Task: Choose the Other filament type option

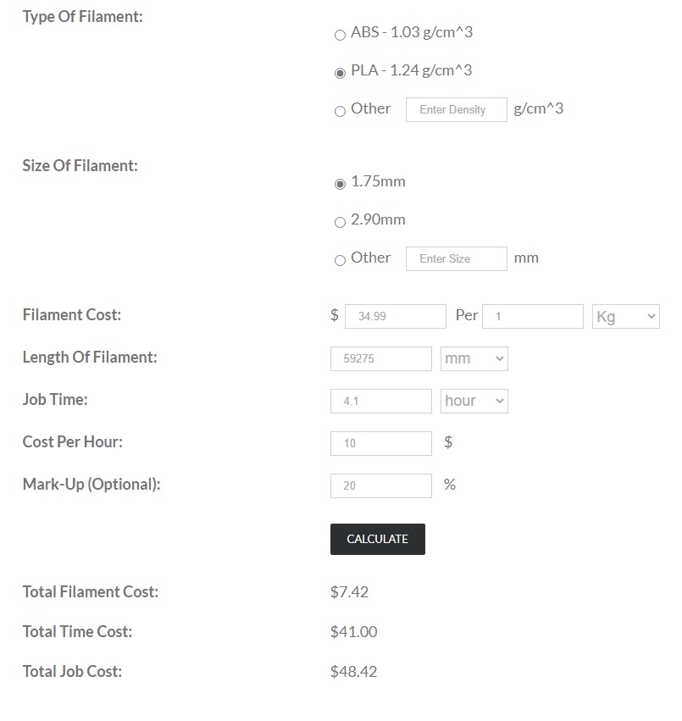Action: tap(341, 111)
